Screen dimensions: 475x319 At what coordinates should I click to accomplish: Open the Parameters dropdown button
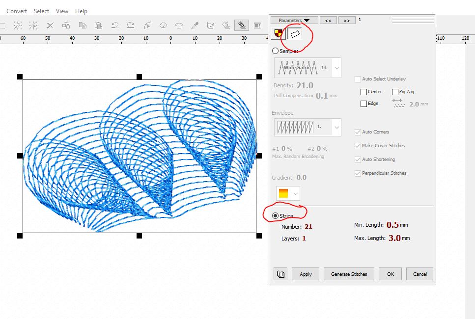(294, 20)
